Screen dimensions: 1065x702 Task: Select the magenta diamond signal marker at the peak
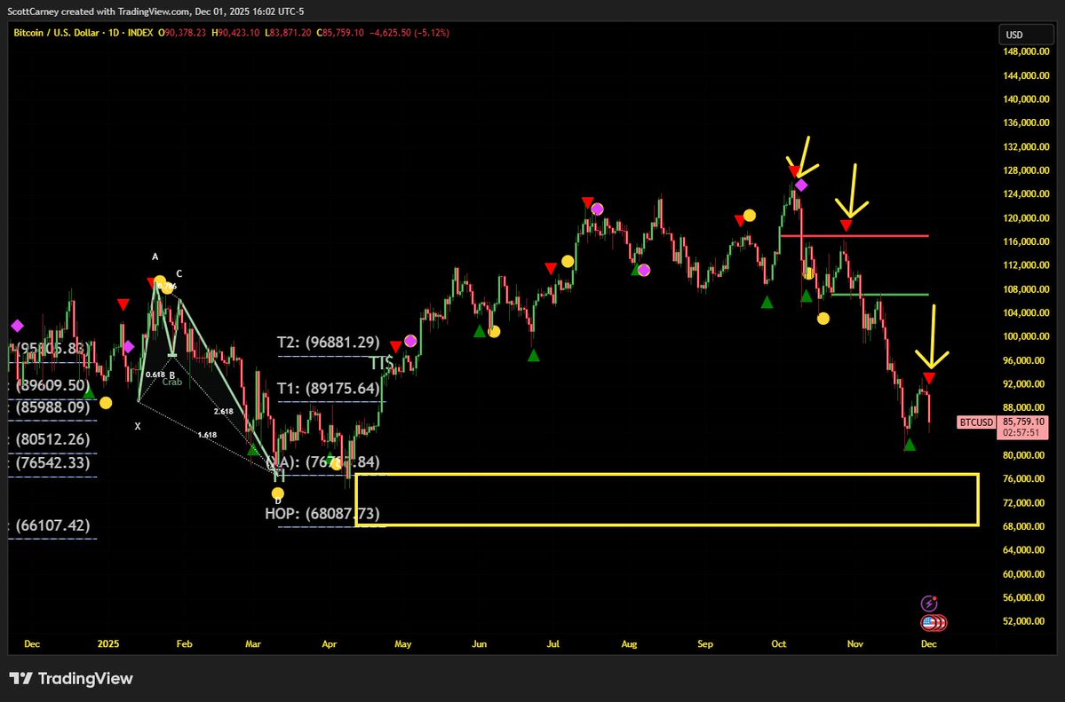coord(802,185)
